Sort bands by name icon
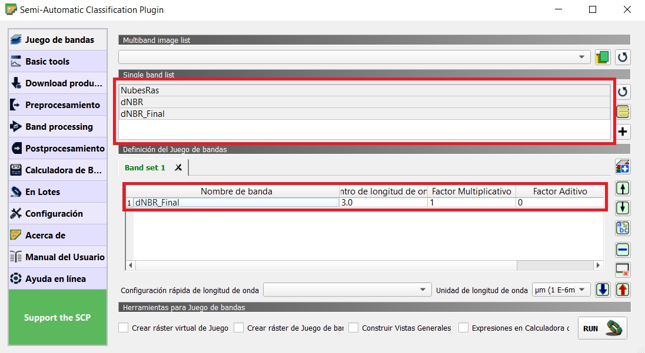 point(623,228)
